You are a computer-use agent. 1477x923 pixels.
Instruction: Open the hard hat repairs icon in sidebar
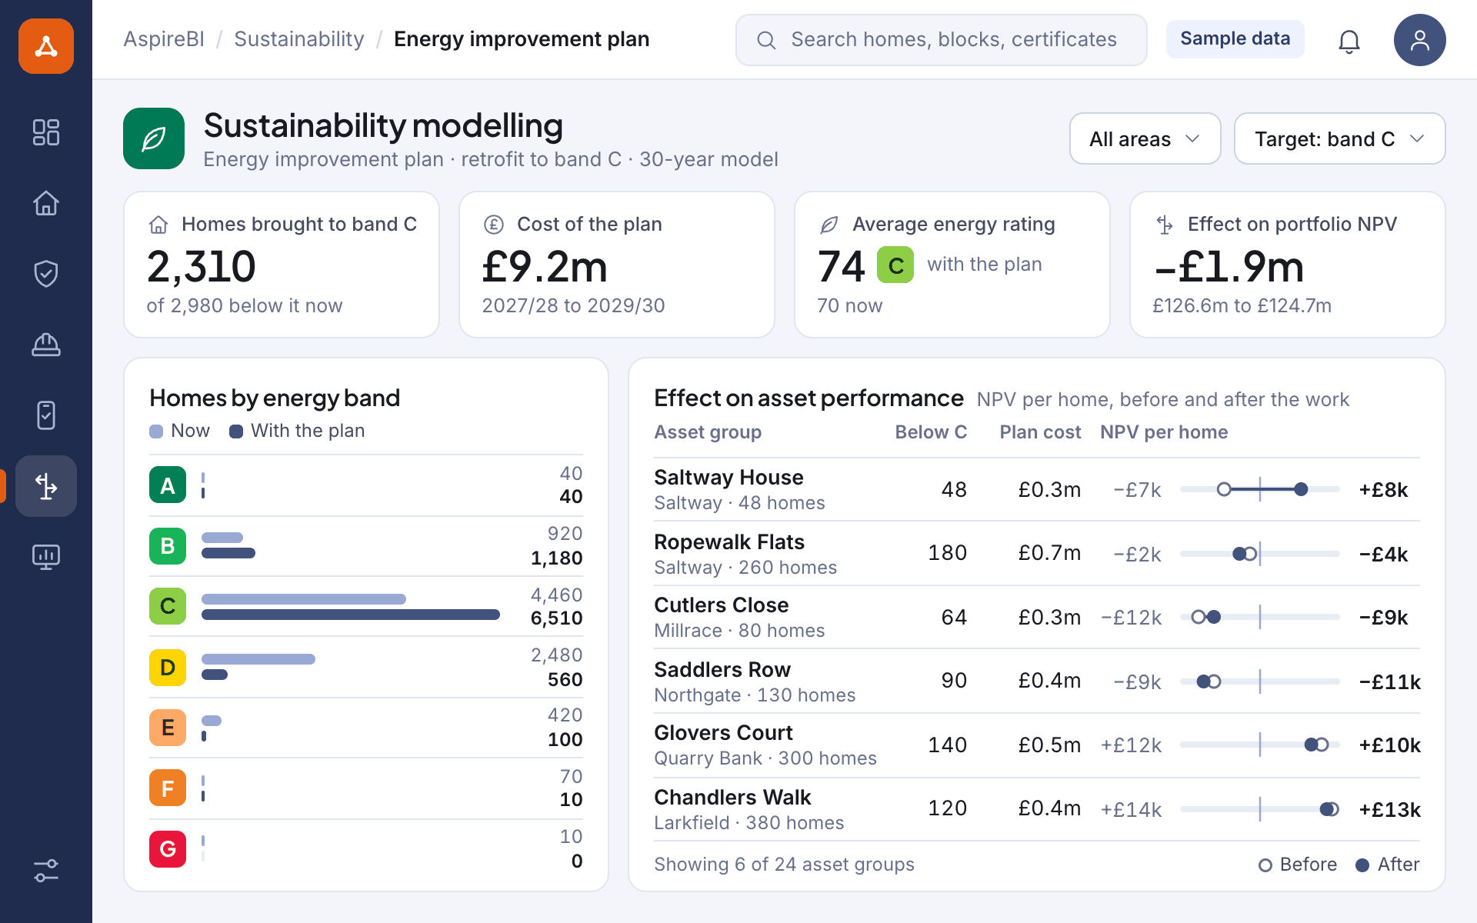coord(46,345)
